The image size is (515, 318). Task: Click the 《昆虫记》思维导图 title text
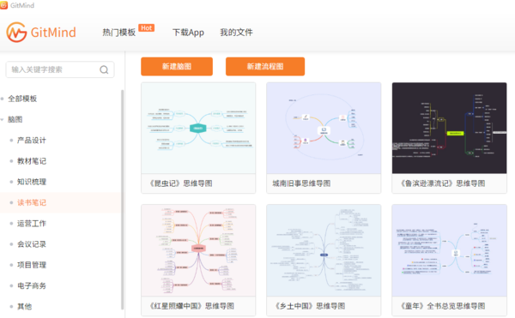pyautogui.click(x=180, y=183)
